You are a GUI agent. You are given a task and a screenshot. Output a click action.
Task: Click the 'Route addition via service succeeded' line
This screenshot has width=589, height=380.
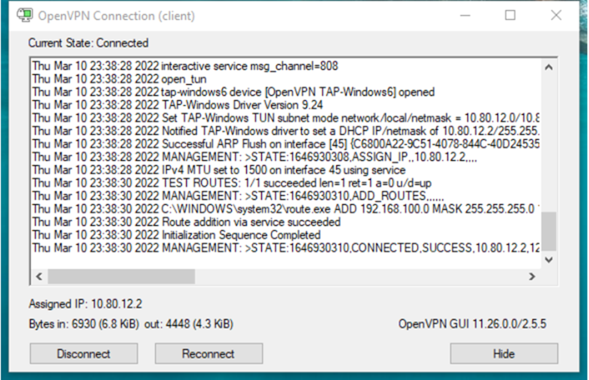(251, 222)
